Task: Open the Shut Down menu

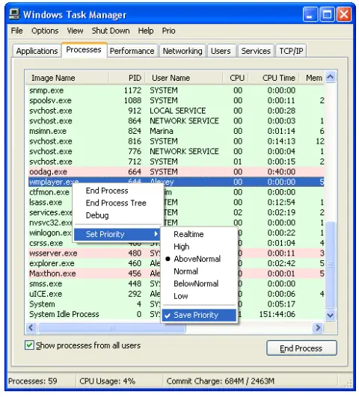Action: pos(111,31)
